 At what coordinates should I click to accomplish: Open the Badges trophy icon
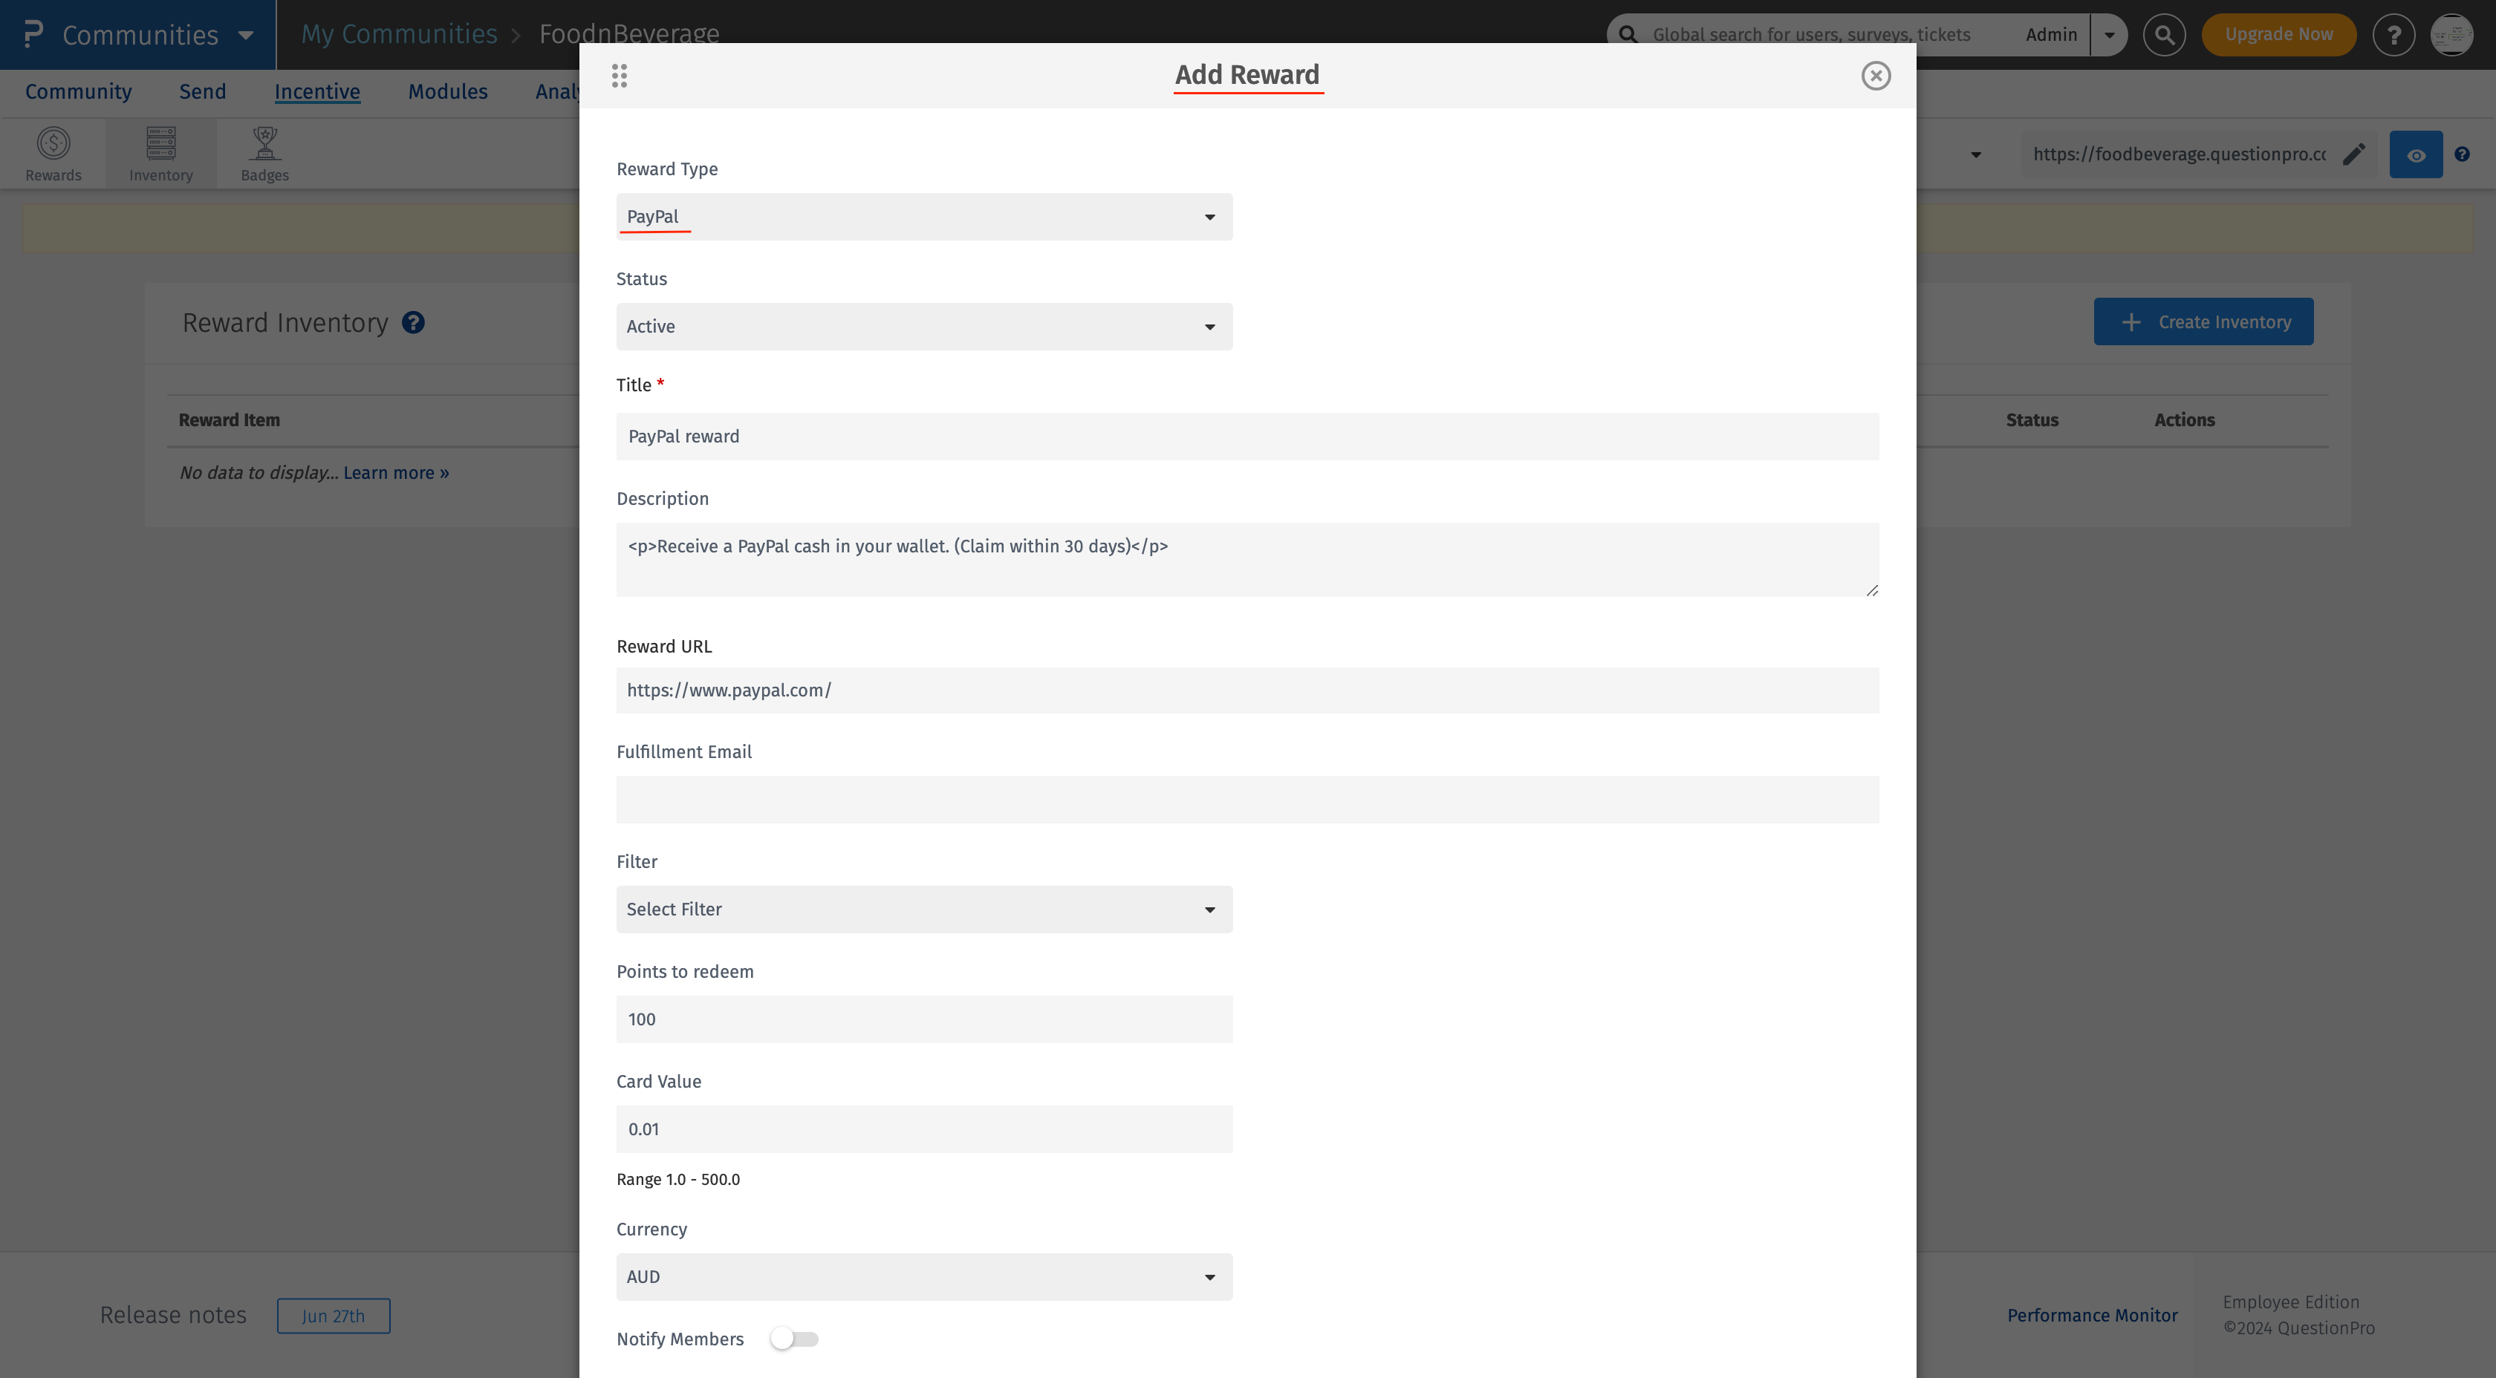264,144
